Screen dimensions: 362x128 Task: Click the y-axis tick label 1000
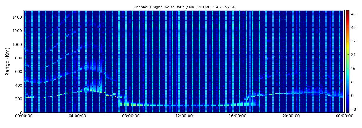tap(18, 44)
